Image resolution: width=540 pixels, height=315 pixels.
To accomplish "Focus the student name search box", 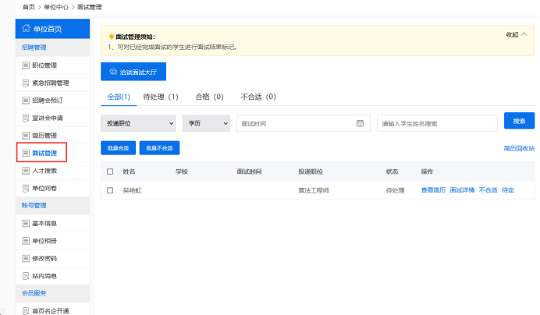I will click(x=437, y=123).
